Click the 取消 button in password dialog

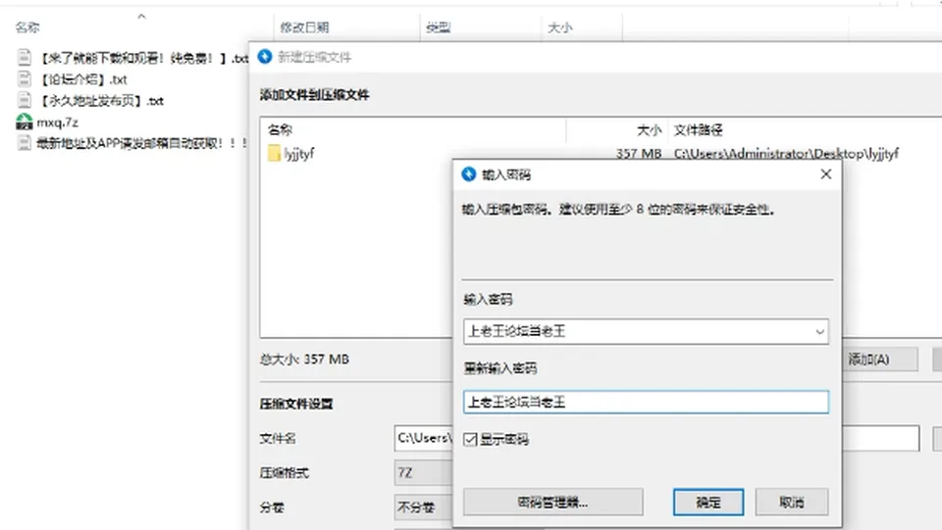pos(791,502)
